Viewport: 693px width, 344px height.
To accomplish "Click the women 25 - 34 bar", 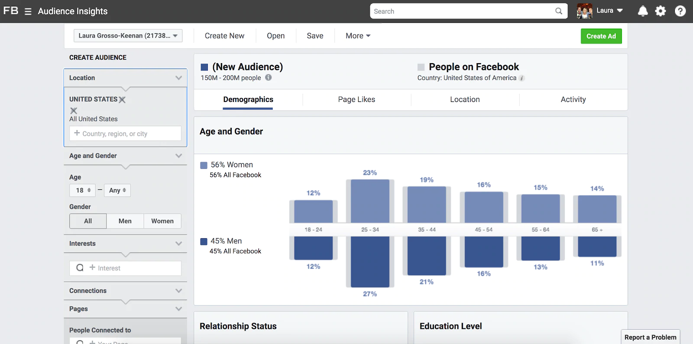I will [370, 201].
